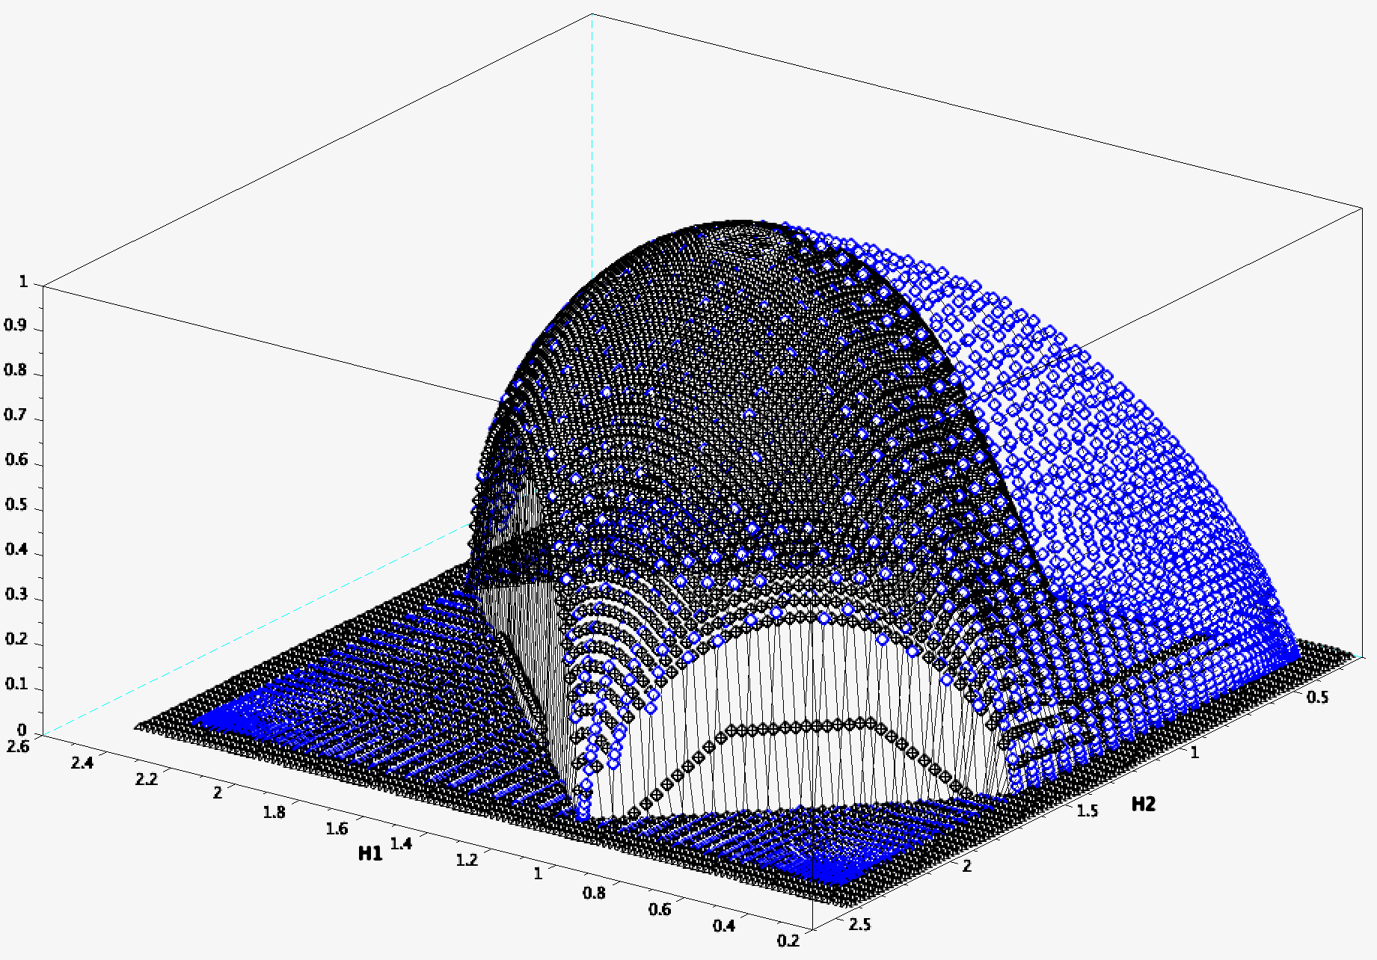The height and width of the screenshot is (960, 1377).
Task: Pick the 0.6 tick on vertical axis
Action: point(16,460)
